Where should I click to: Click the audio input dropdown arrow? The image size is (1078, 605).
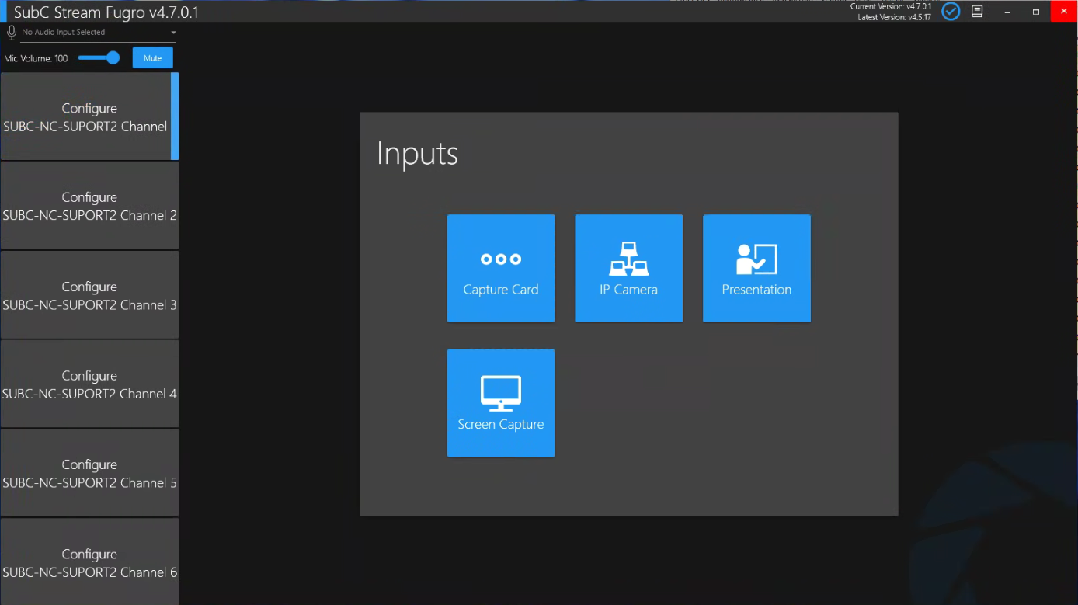(x=173, y=33)
